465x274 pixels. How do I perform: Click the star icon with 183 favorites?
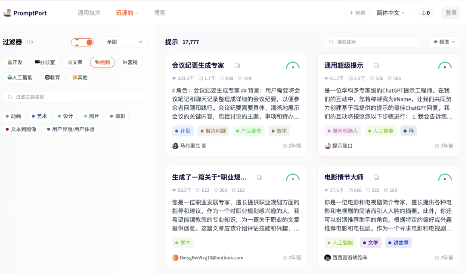[386, 190]
